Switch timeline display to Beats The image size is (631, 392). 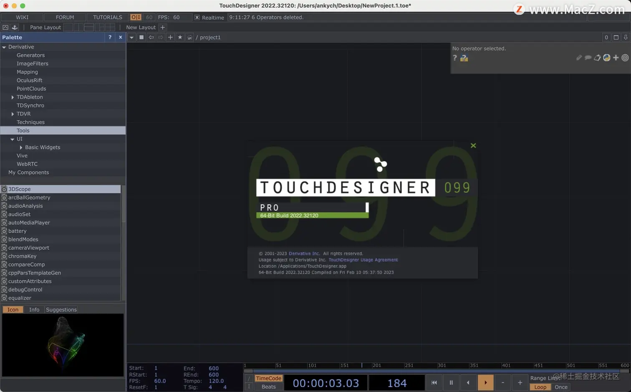(269, 387)
